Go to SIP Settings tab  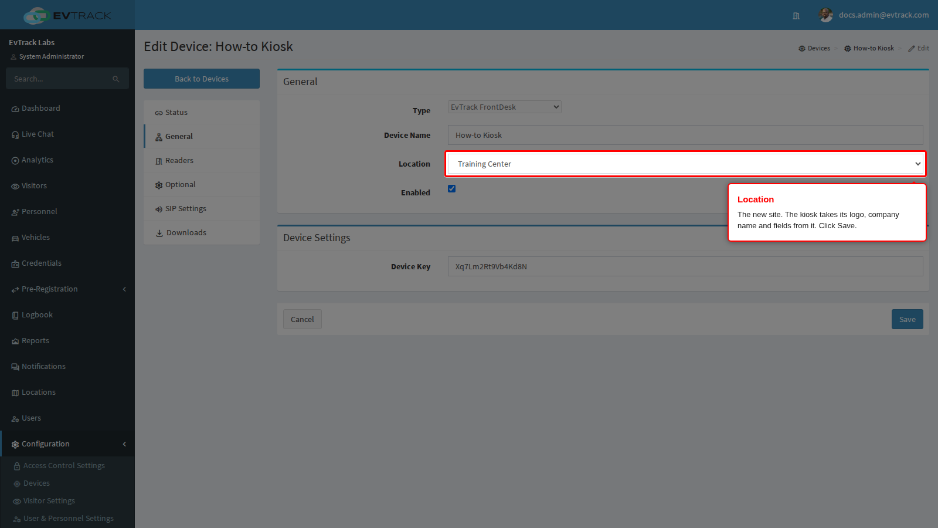tap(202, 209)
